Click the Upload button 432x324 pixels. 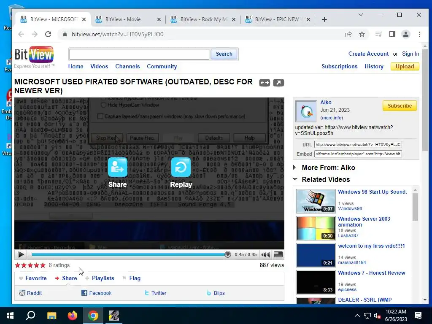coord(405,66)
